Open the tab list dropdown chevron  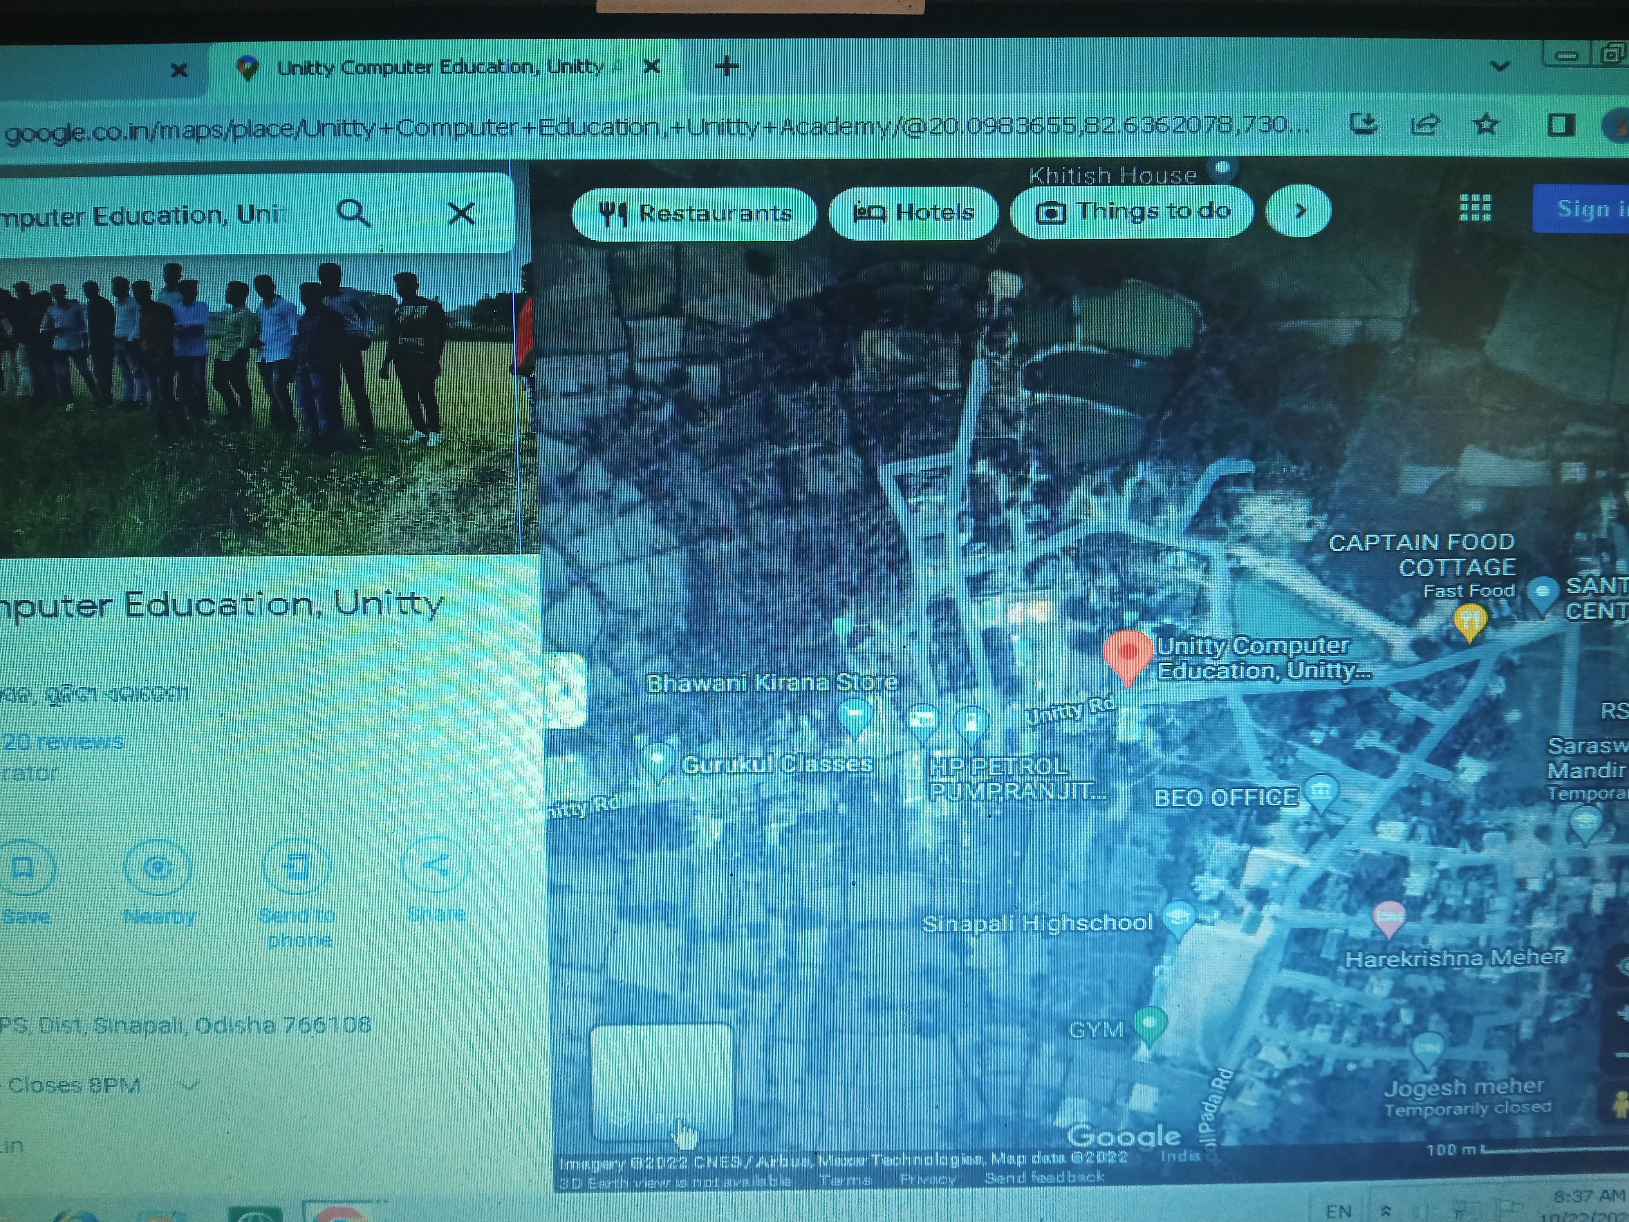(1499, 66)
